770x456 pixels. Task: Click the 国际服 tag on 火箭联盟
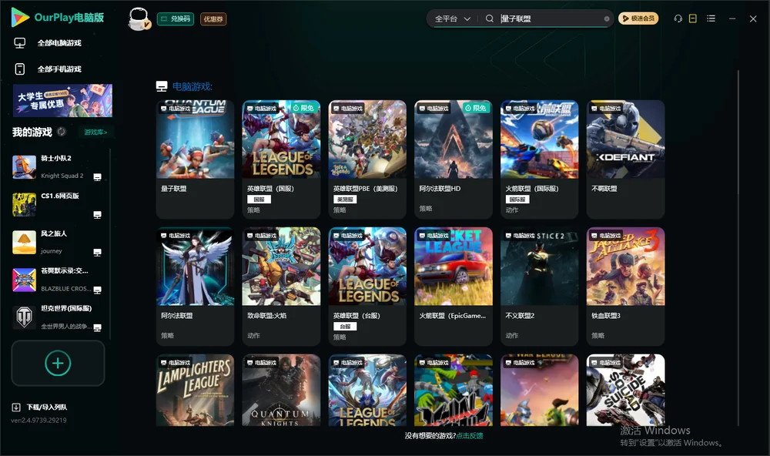pyautogui.click(x=517, y=199)
